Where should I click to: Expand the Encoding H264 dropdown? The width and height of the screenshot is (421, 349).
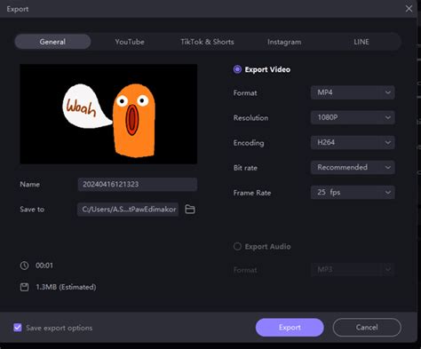coord(353,142)
